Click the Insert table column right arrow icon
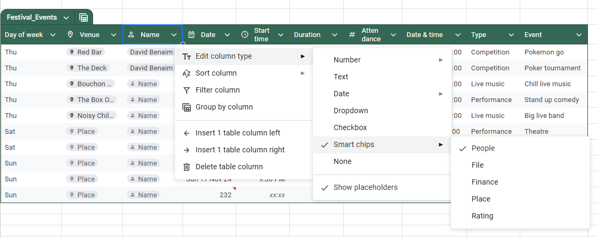This screenshot has width=598, height=238. pyautogui.click(x=186, y=150)
